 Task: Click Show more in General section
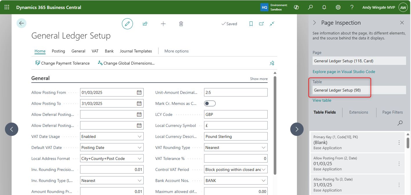[259, 79]
